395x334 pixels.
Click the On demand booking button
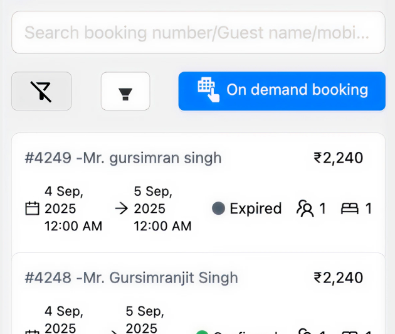pyautogui.click(x=282, y=91)
